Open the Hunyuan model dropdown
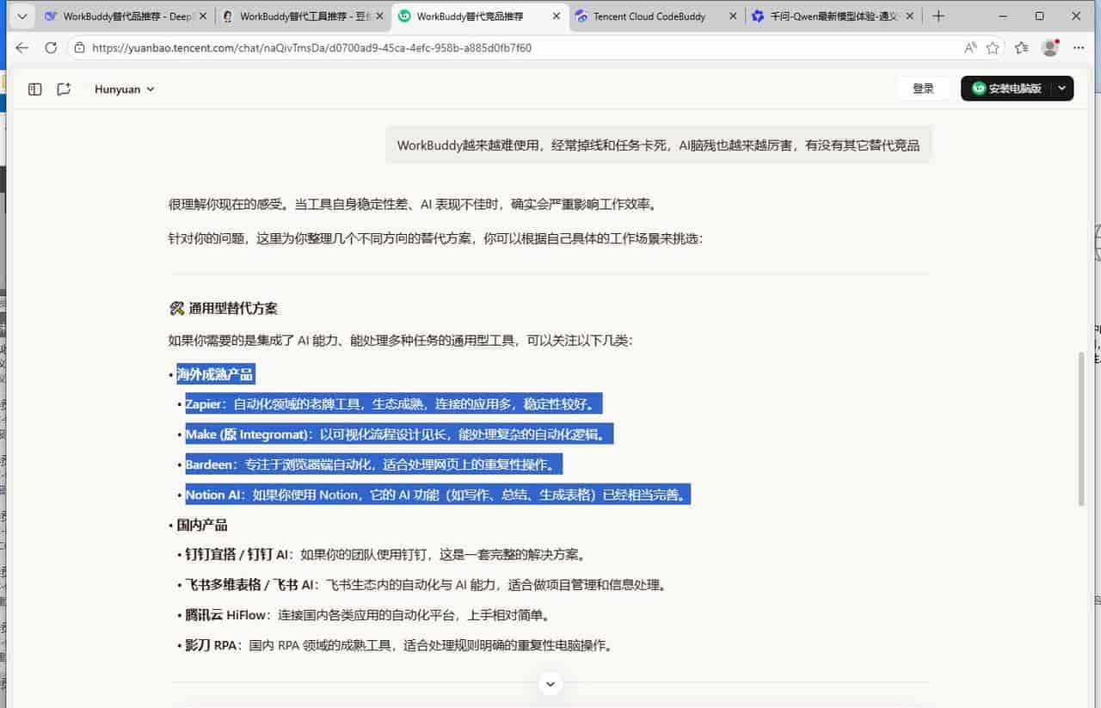This screenshot has width=1101, height=708. coord(125,89)
